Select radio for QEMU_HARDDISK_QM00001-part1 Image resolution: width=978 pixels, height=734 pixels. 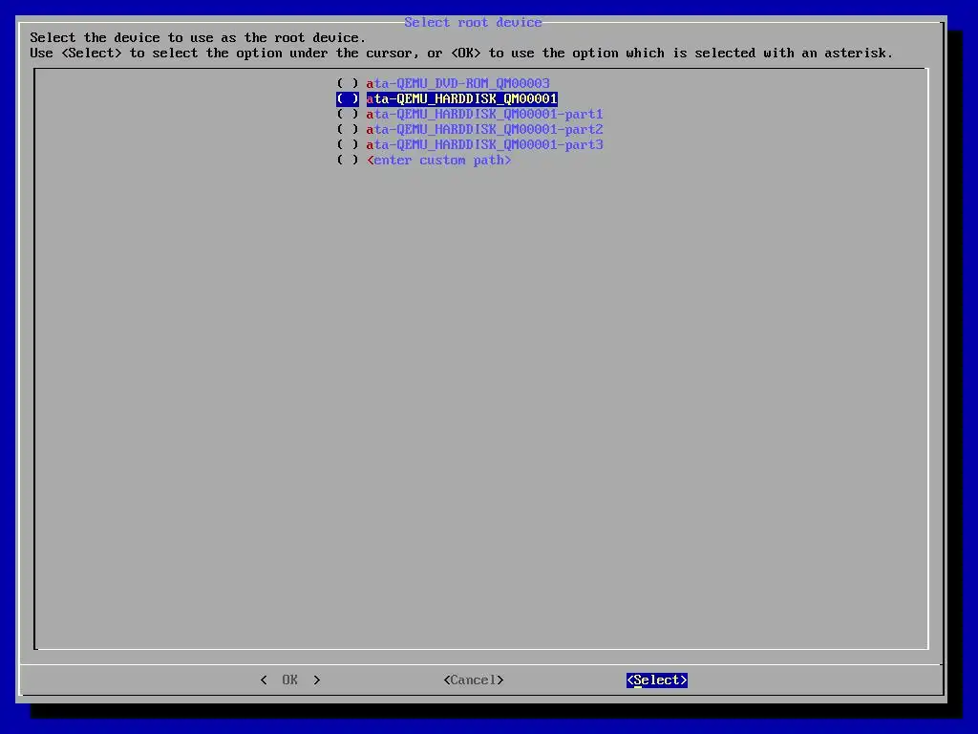(x=348, y=115)
